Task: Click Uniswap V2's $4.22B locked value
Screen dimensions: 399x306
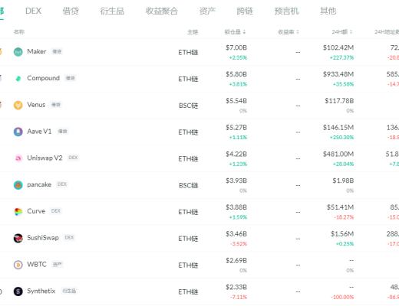Action: (236, 154)
